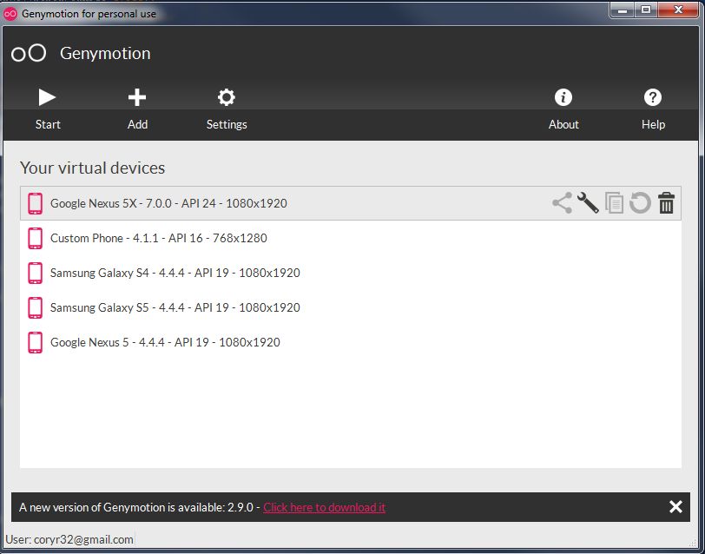The width and height of the screenshot is (705, 554).
Task: Click the phone icon for Custom Phone
Action: coord(35,238)
